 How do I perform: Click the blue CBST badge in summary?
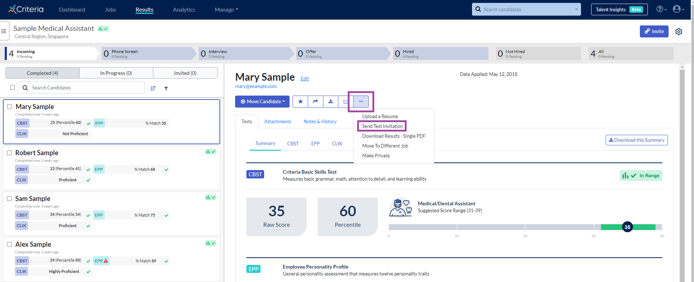[x=255, y=174]
